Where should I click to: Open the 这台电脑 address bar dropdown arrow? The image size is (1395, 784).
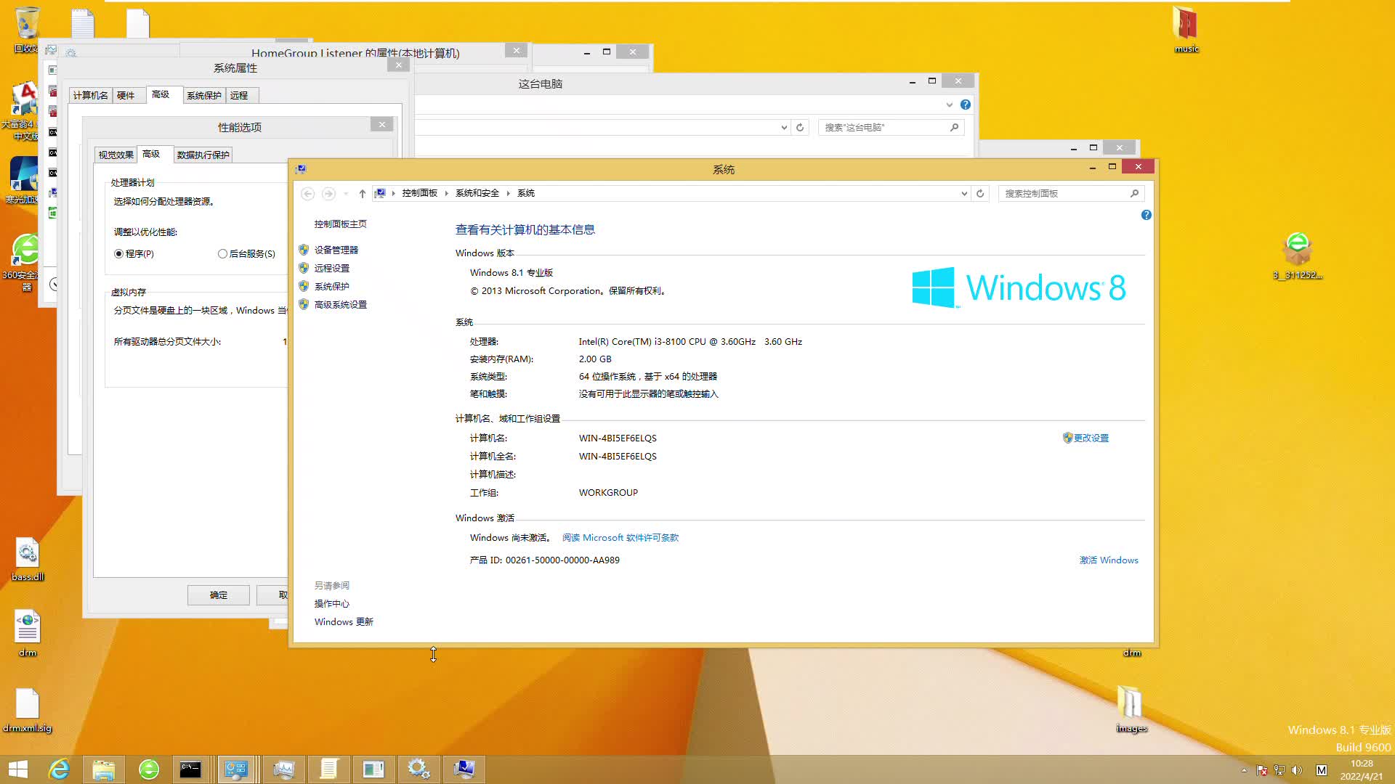(x=784, y=127)
